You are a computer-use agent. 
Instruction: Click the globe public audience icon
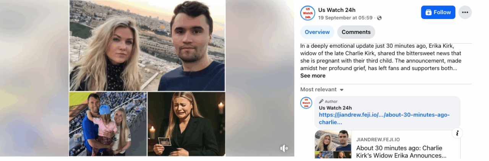(x=379, y=18)
